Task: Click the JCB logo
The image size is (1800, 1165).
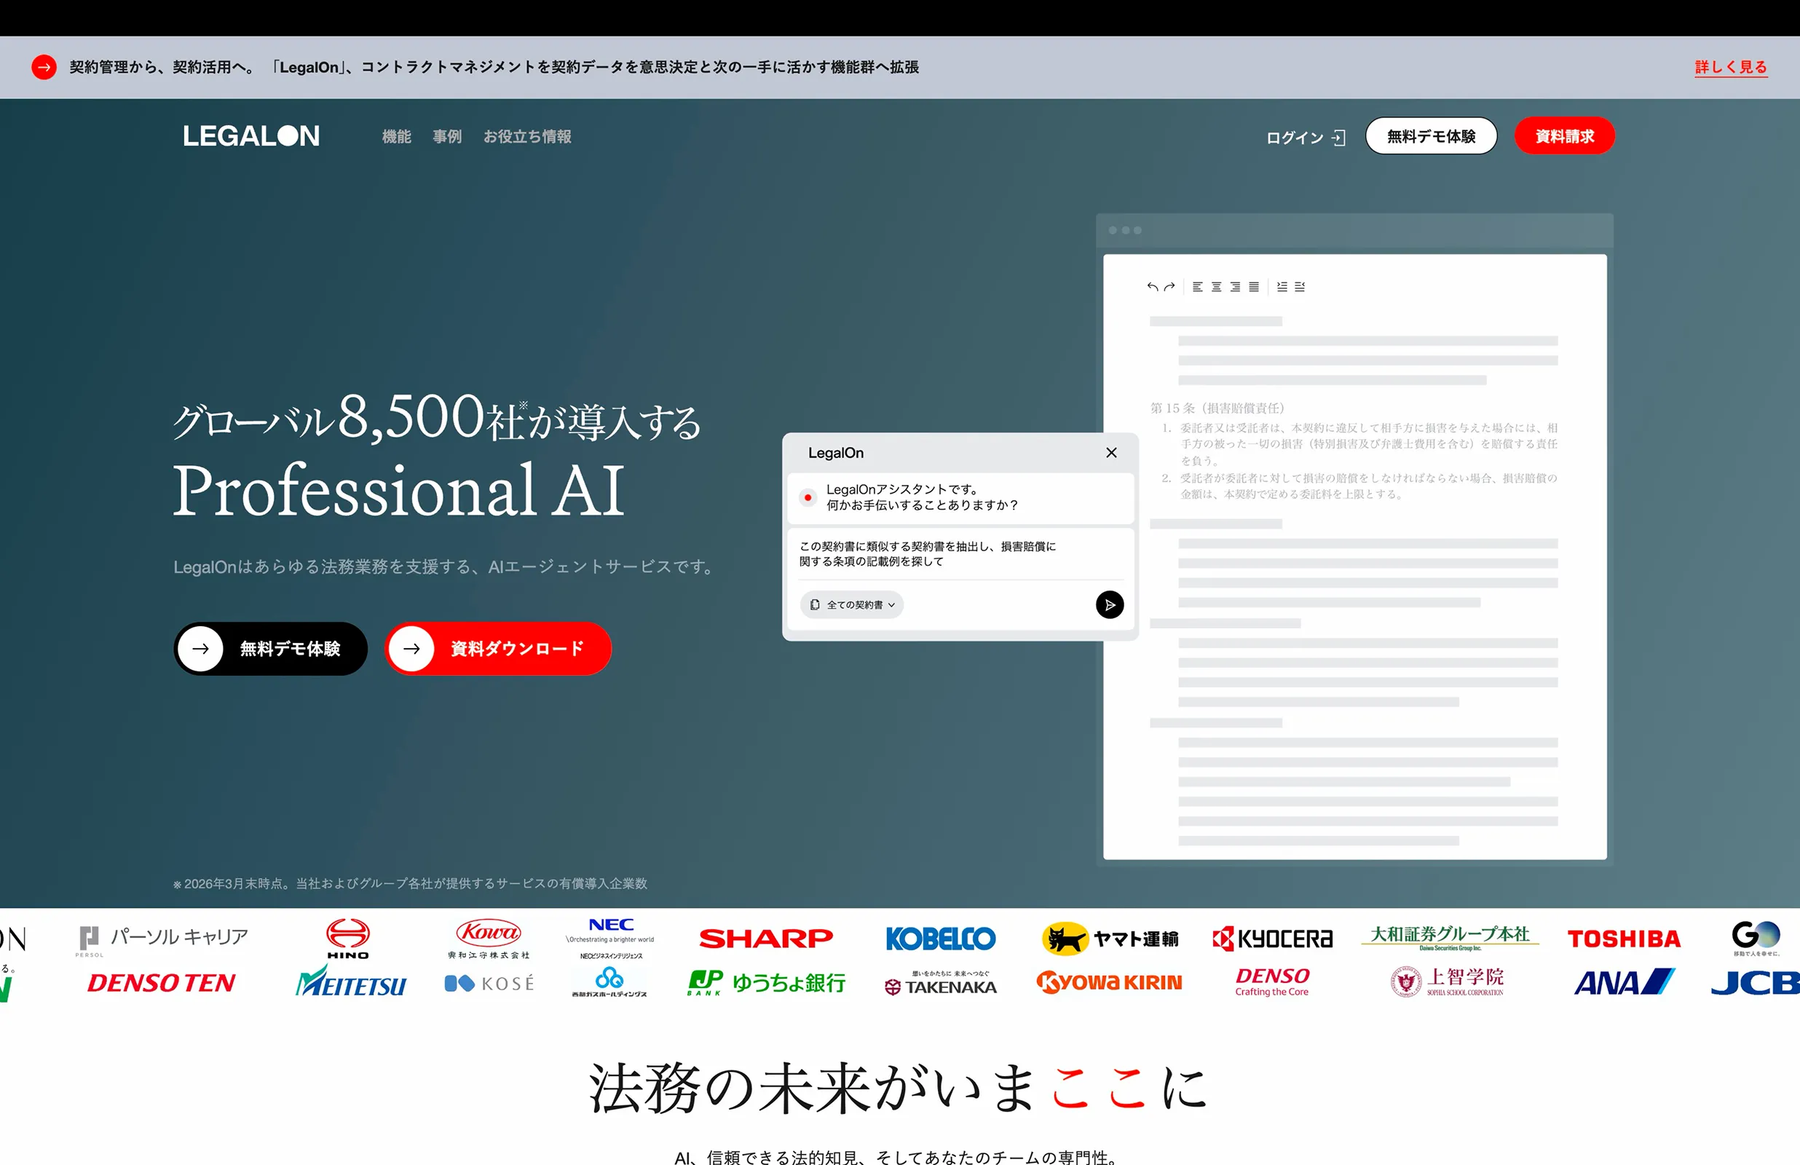Action: [1755, 983]
